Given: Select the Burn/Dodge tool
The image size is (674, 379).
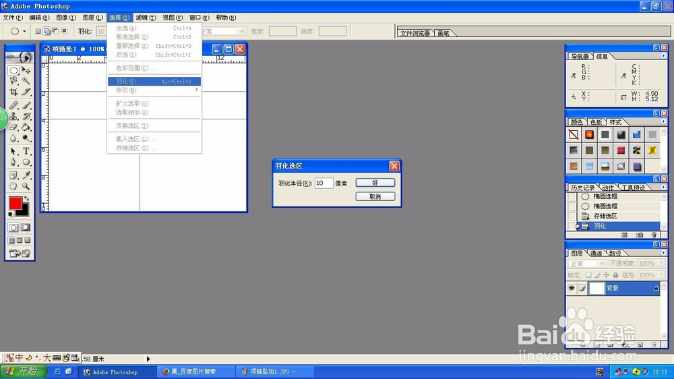Looking at the screenshot, I should click(x=26, y=138).
